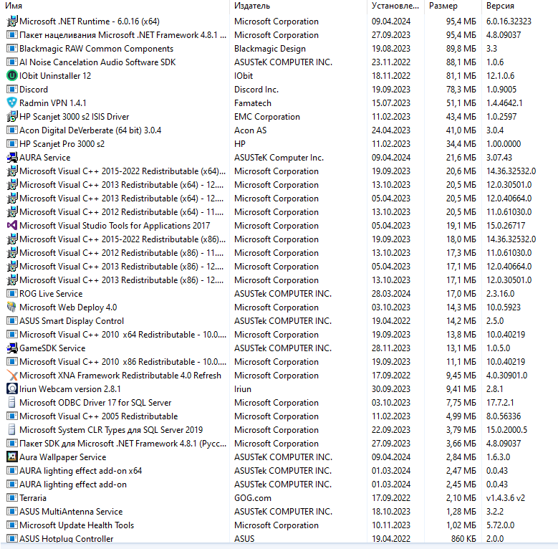
Task: Click the Acon Digital DeVerberate icon
Action: (x=11, y=130)
